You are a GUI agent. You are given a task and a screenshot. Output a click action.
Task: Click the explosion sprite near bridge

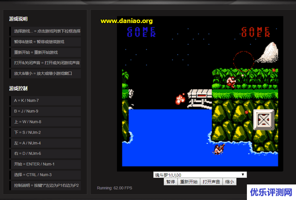click(x=180, y=99)
